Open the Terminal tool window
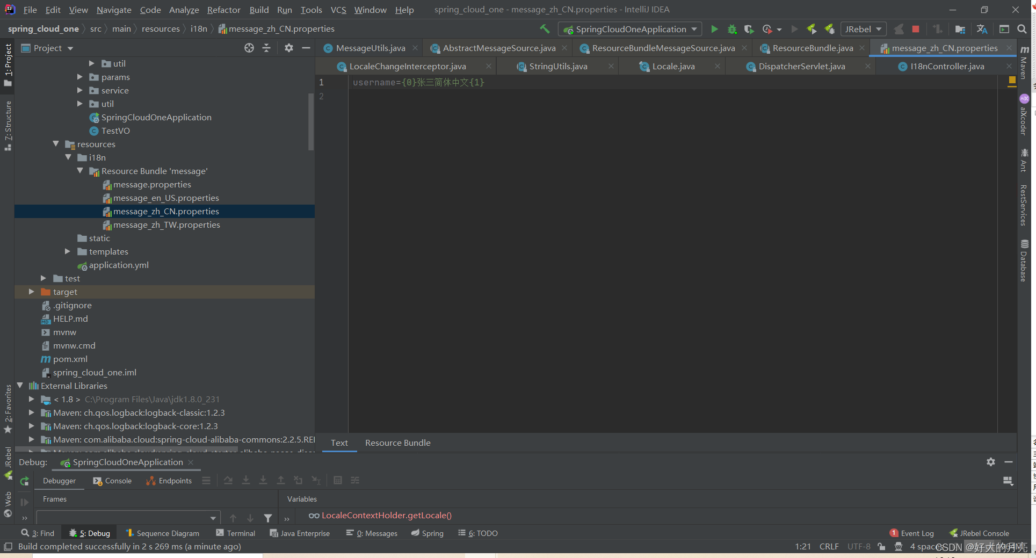This screenshot has height=558, width=1036. [235, 533]
